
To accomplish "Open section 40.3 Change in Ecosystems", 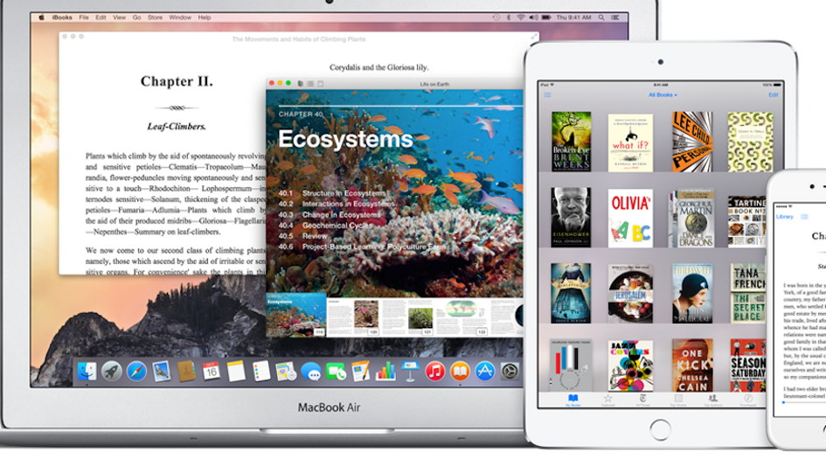I will [x=330, y=215].
